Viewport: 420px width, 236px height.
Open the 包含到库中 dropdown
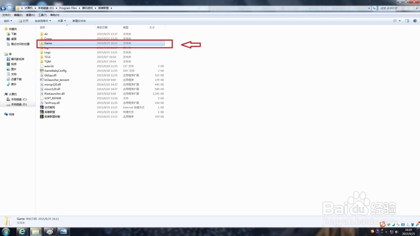coord(42,21)
